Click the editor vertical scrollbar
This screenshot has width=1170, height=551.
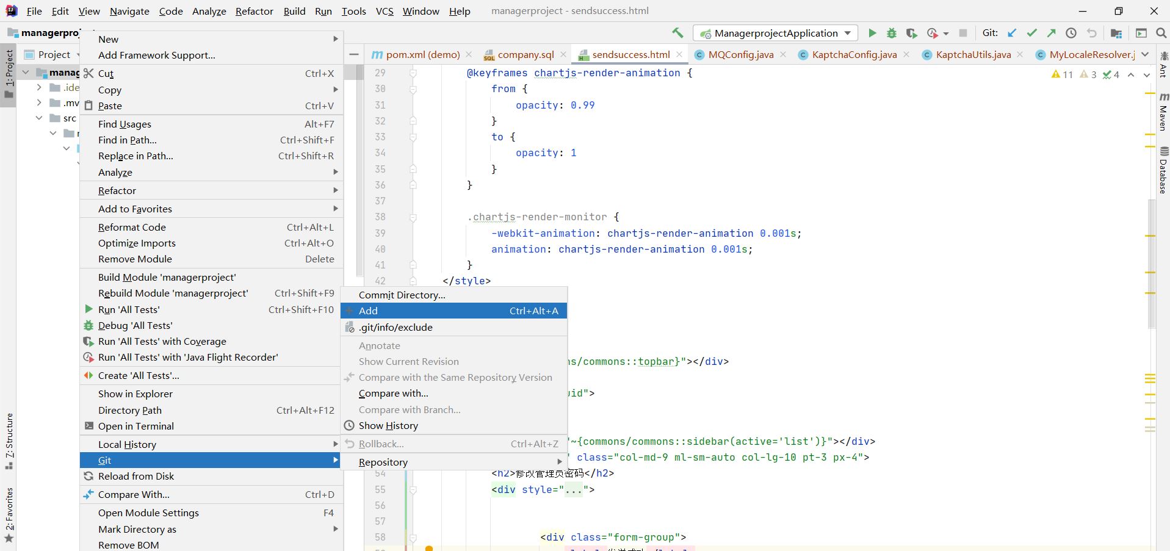pos(1152,264)
